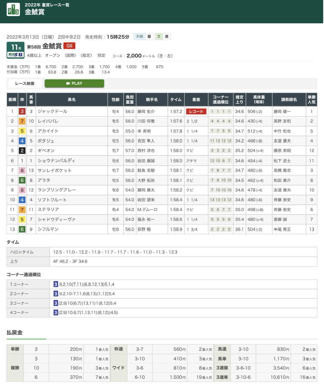Click the タイム column header
Image resolution: width=324 pixels, height=384 pixels.
tap(176, 100)
